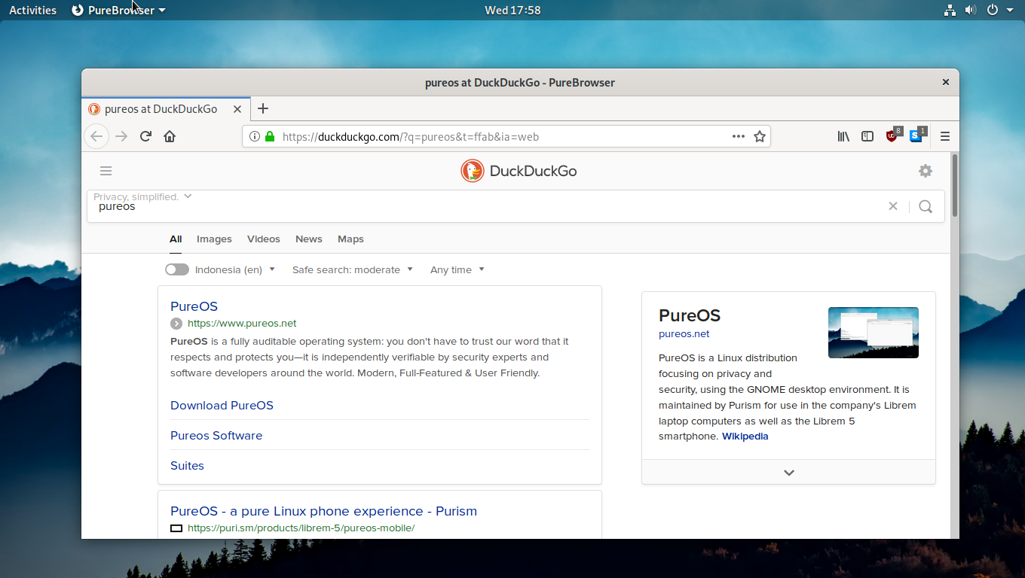The height and width of the screenshot is (578, 1025).
Task: Open the PureOS result title link
Action: click(194, 306)
